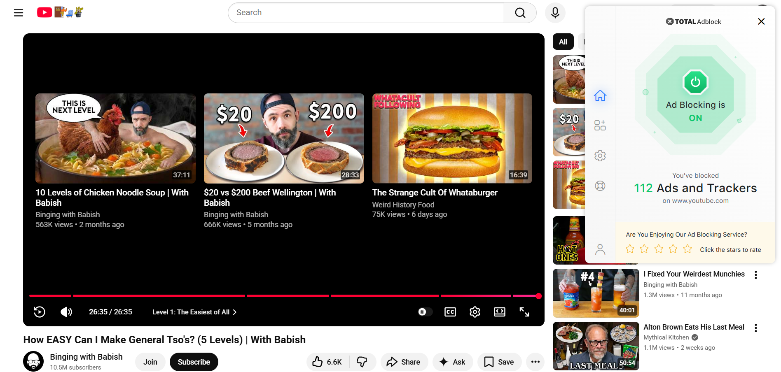Start voice search with microphone
This screenshot has width=781, height=372.
[x=555, y=13]
